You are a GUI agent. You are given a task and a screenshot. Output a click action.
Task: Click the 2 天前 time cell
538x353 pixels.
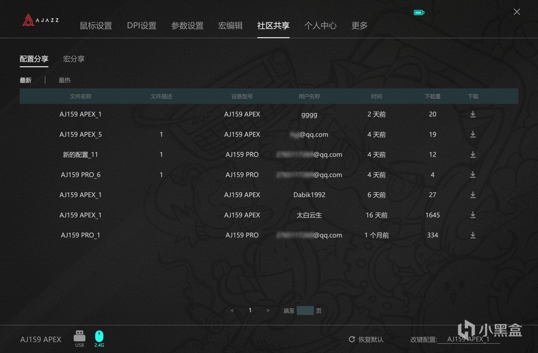coord(377,114)
